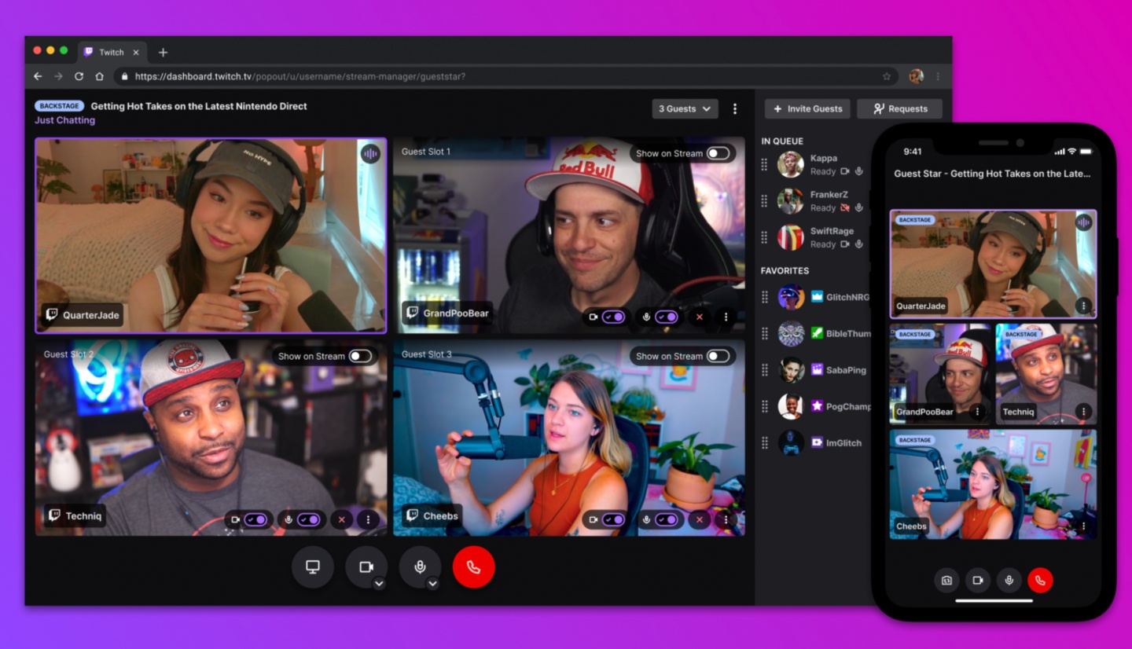This screenshot has width=1132, height=649.
Task: Open the Requests panel
Action: [x=899, y=108]
